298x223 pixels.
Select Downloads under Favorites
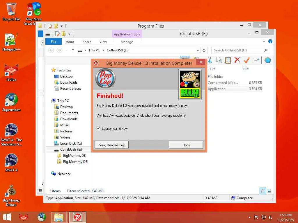coord(69,82)
